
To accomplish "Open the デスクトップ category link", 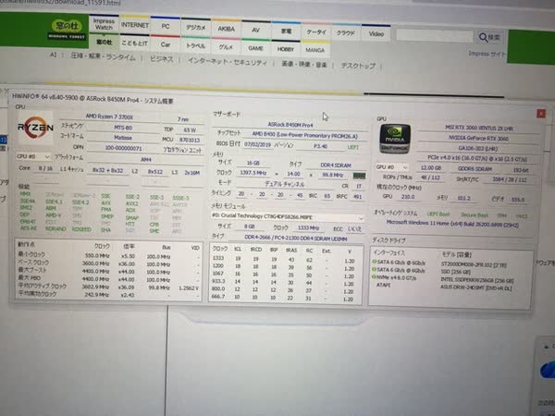I will click(x=357, y=65).
